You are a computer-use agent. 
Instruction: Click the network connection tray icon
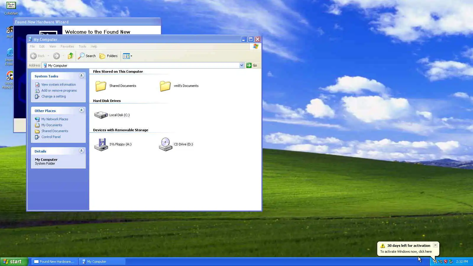(x=440, y=262)
